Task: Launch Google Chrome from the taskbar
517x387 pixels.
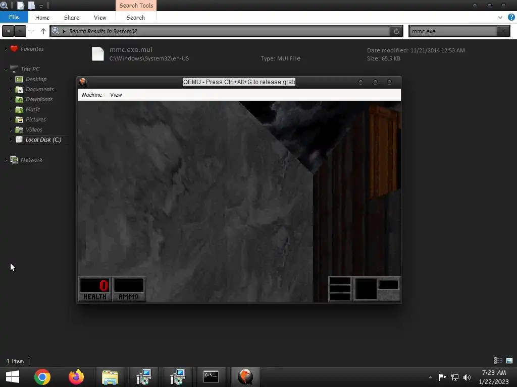Action: [x=42, y=377]
